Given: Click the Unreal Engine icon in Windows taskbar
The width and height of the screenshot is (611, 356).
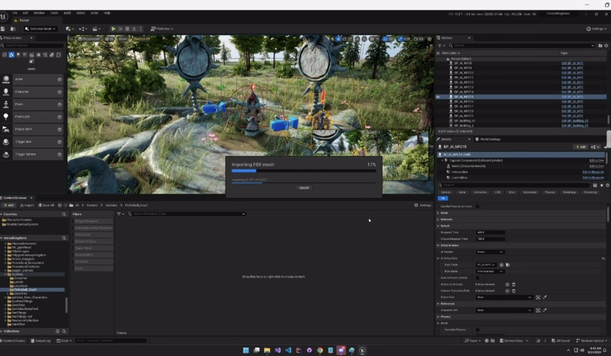Looking at the screenshot, I should [x=363, y=350].
